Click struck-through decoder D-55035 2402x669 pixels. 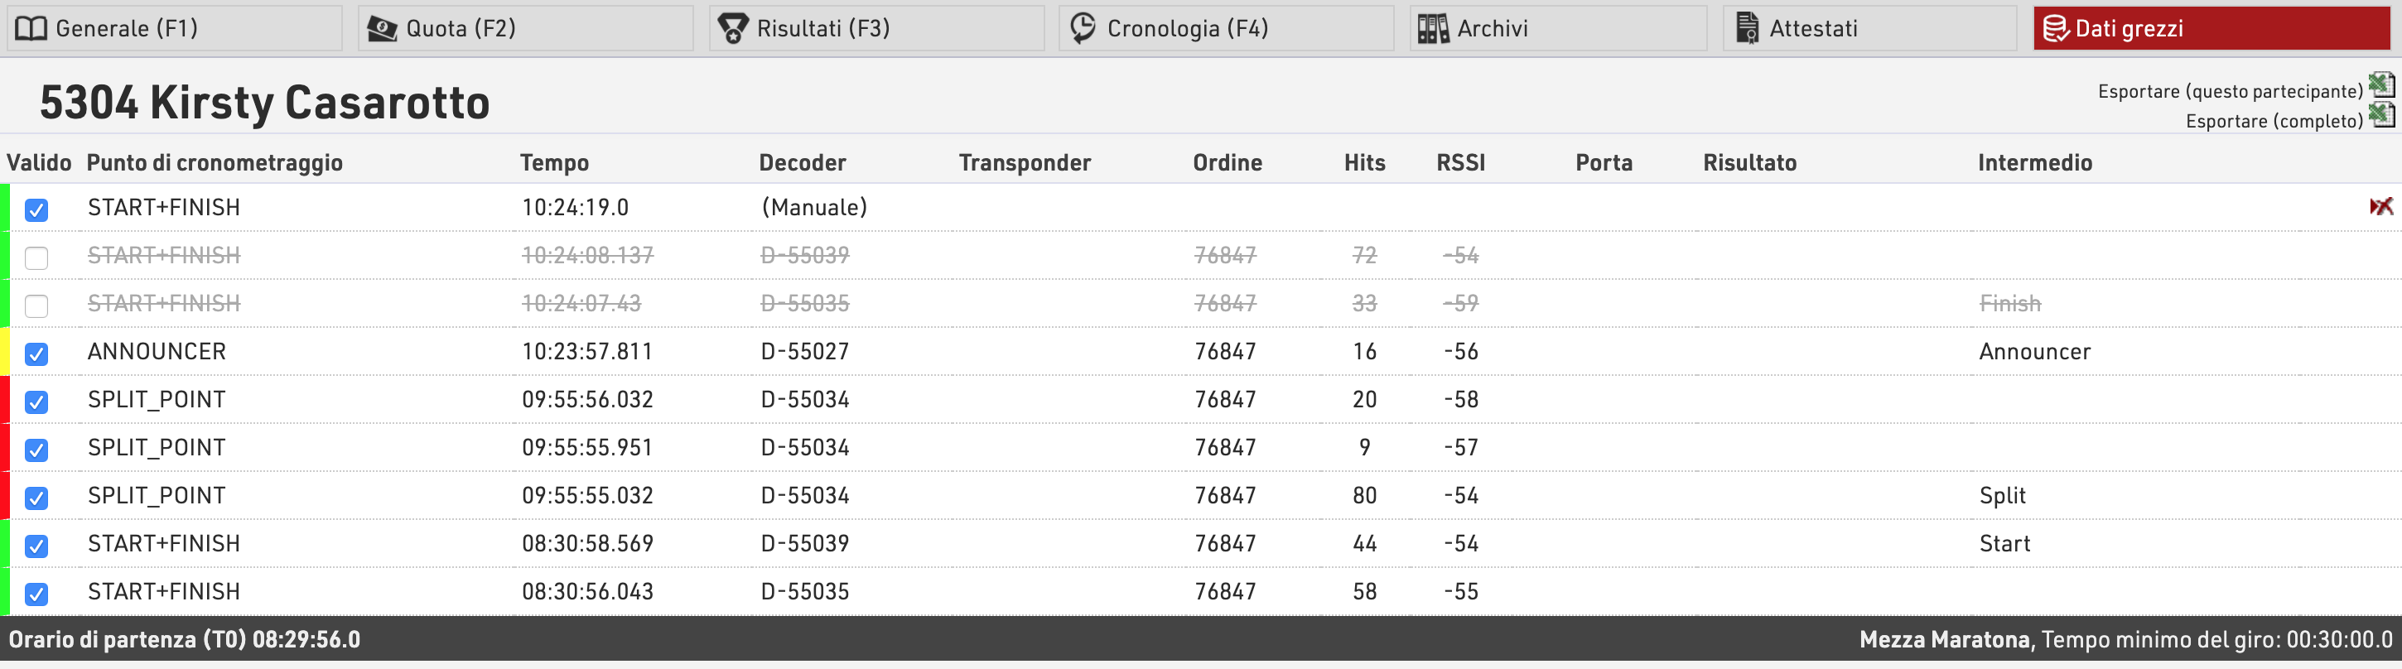click(805, 304)
